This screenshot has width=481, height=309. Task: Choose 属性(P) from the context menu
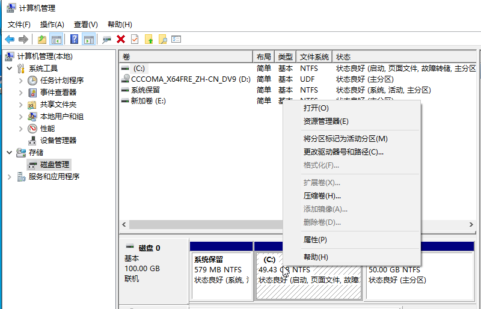(x=352, y=240)
